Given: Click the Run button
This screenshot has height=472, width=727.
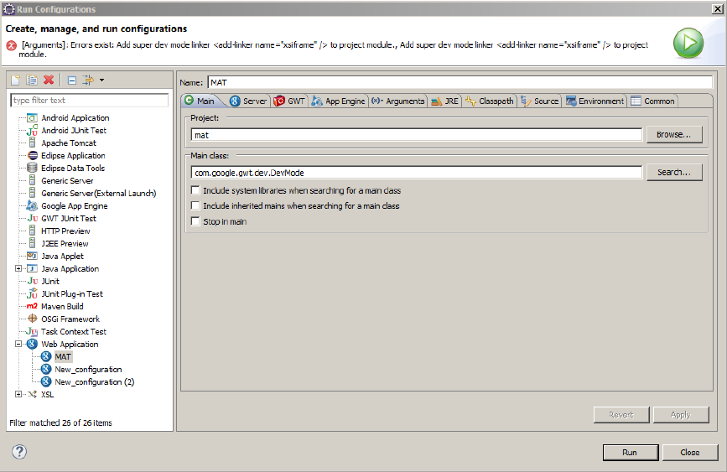Looking at the screenshot, I should tap(630, 452).
